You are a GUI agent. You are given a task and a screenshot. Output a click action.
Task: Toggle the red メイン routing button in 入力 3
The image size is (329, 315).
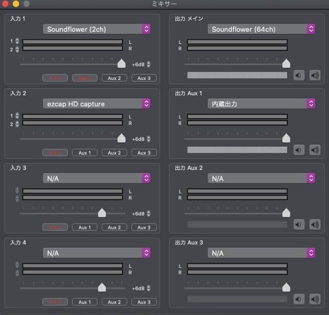(x=55, y=227)
